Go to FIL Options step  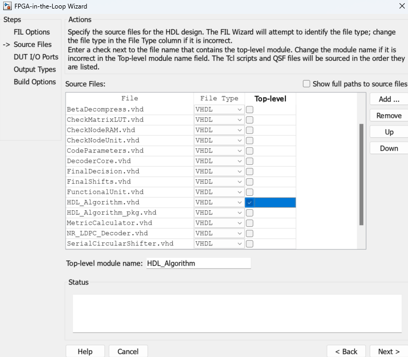click(31, 32)
